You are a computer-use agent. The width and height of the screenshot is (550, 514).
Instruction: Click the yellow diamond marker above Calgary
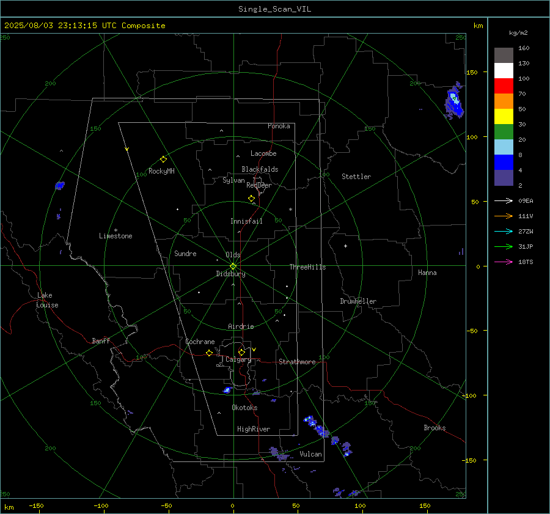tap(241, 352)
